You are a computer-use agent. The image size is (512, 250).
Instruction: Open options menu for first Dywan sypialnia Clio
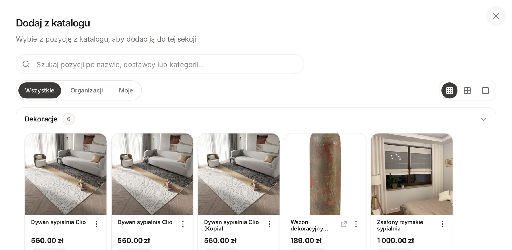[96, 224]
